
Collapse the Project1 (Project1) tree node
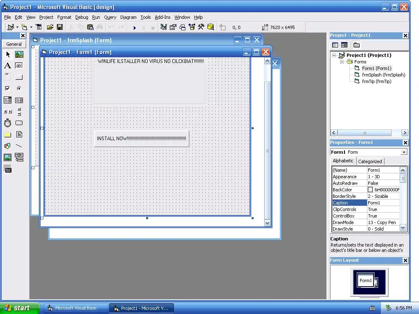pos(334,55)
